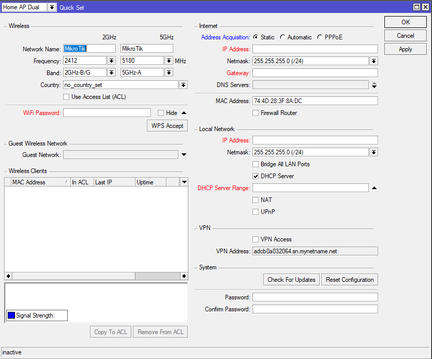Select Automatic address acquisition
This screenshot has height=359, width=432.
[x=283, y=37]
